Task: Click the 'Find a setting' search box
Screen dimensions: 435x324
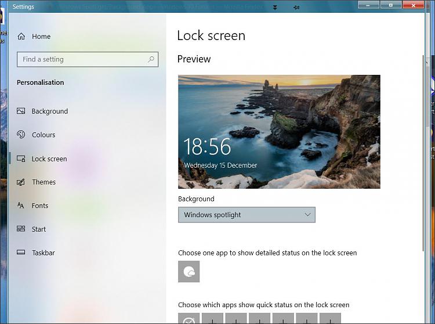Action: pos(87,59)
